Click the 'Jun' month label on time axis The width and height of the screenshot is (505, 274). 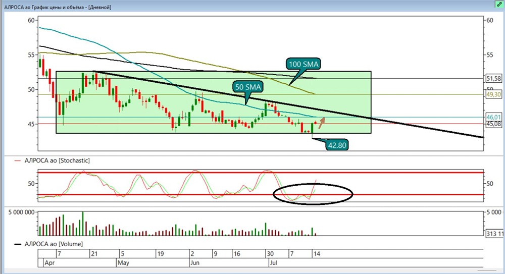tap(195, 263)
